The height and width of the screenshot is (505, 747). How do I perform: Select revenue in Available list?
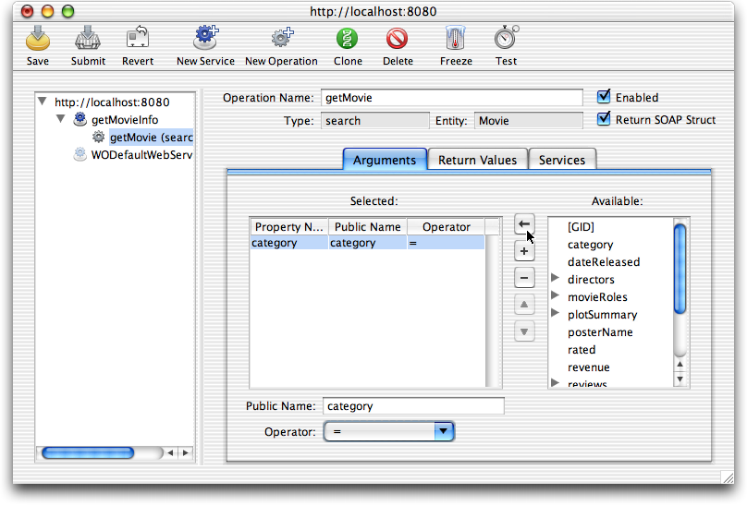click(588, 367)
